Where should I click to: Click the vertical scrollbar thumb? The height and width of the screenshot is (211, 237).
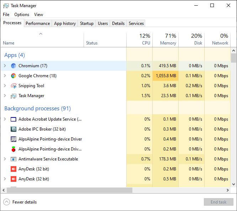point(233,58)
